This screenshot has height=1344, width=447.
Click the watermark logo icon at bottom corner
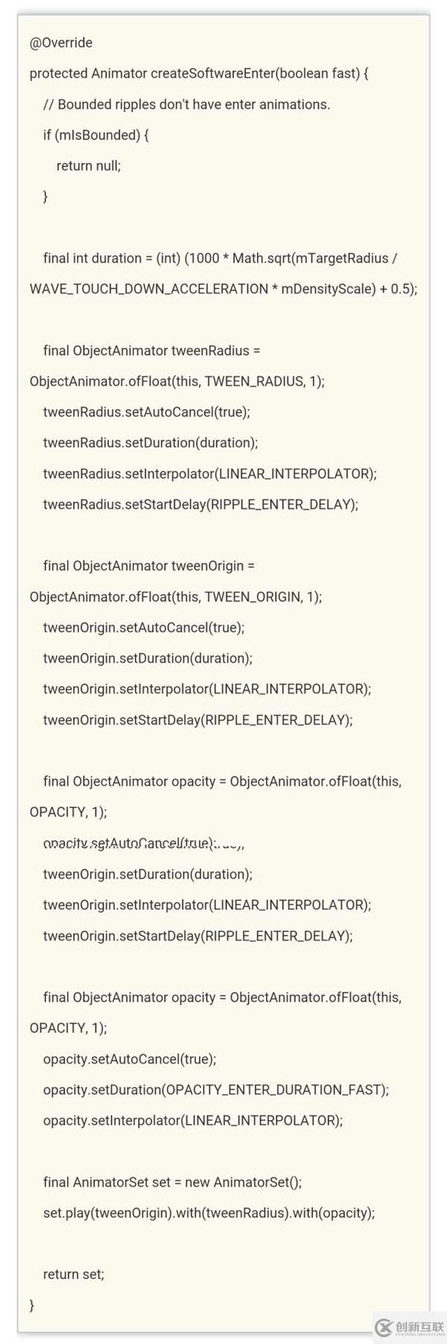point(384,1327)
